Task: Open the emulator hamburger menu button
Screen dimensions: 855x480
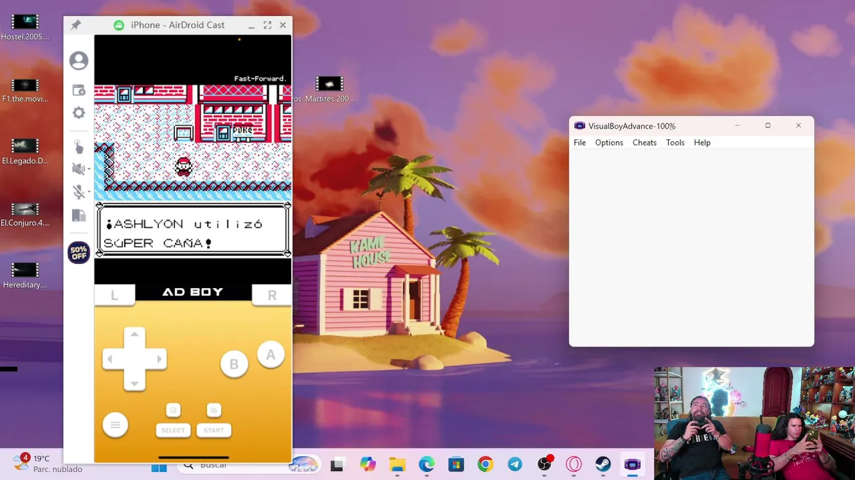Action: 115,425
